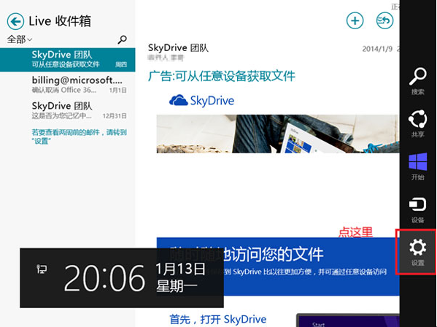
Task: Click the date 2014/1/9 in the email header
Action: (377, 49)
